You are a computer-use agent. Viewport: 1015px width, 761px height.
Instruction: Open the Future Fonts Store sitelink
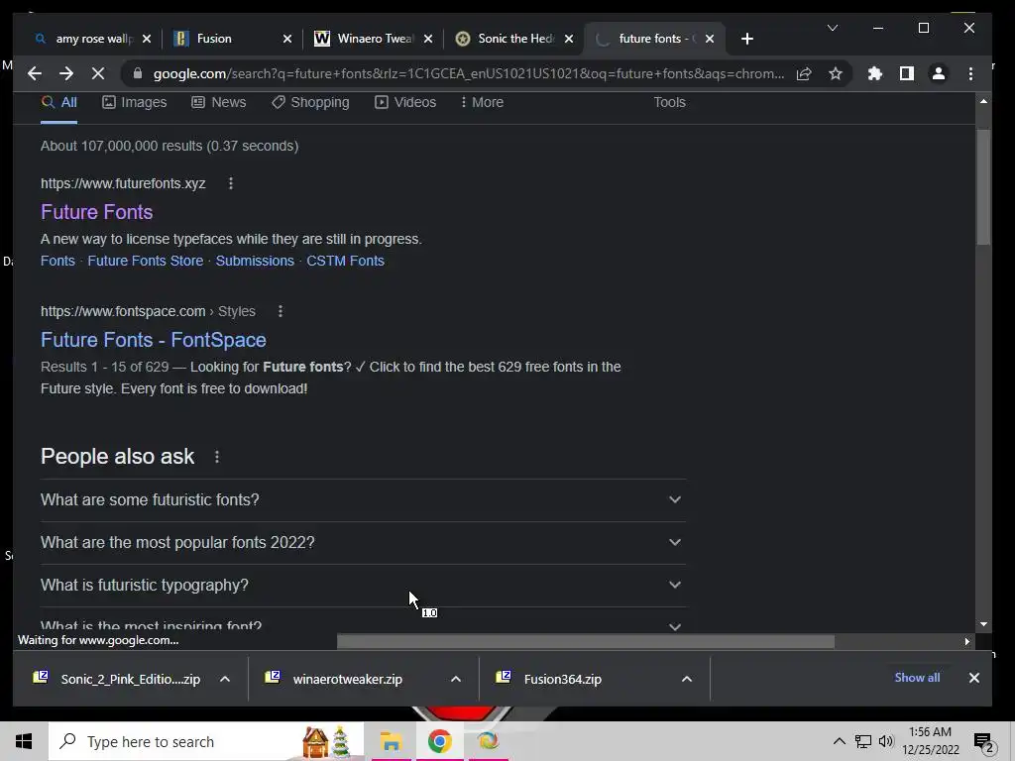[x=145, y=261]
